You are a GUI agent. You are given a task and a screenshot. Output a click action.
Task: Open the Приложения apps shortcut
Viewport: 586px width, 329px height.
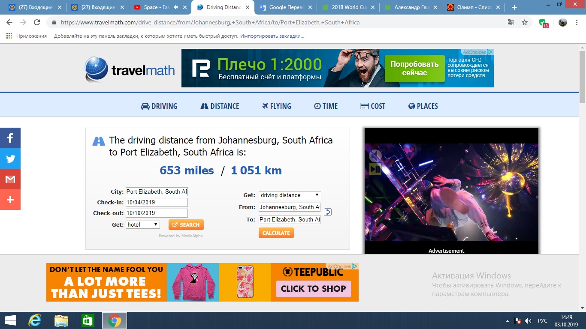26,36
